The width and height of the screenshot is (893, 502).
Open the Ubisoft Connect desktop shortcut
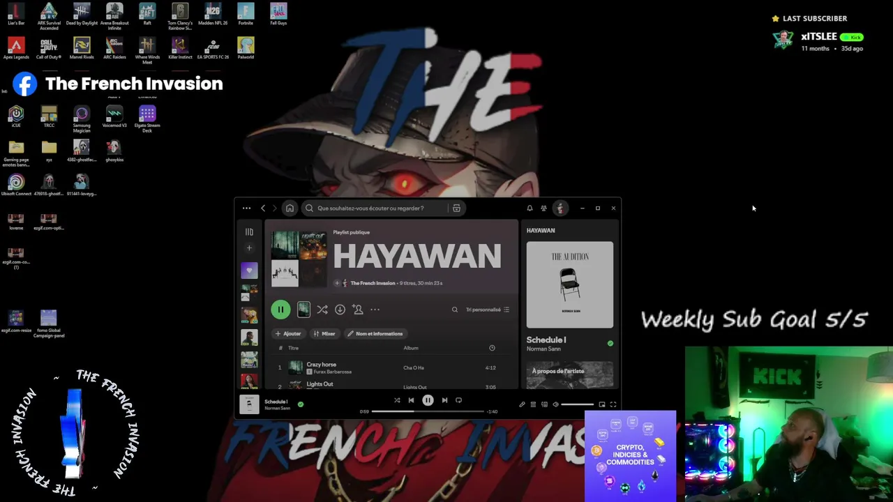point(16,185)
